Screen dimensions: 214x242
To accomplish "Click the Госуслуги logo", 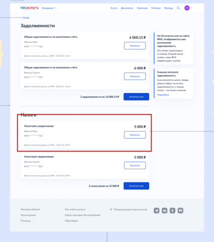I will [x=29, y=8].
